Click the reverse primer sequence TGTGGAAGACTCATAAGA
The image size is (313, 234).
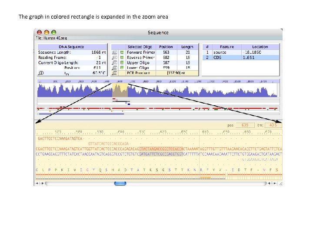(259, 159)
